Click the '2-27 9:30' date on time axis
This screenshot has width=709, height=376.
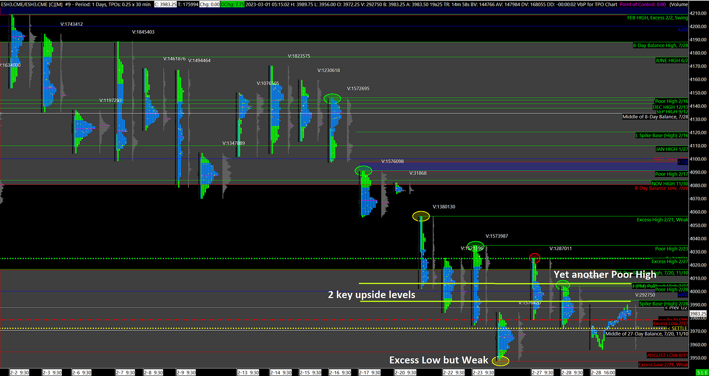tap(542, 372)
